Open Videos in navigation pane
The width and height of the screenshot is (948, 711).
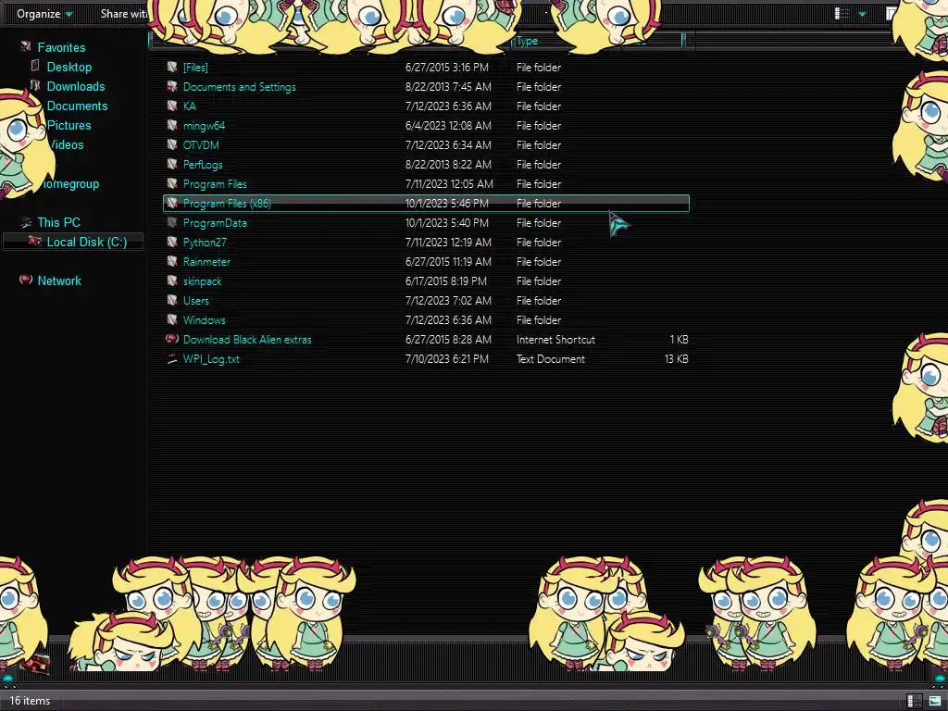(67, 144)
